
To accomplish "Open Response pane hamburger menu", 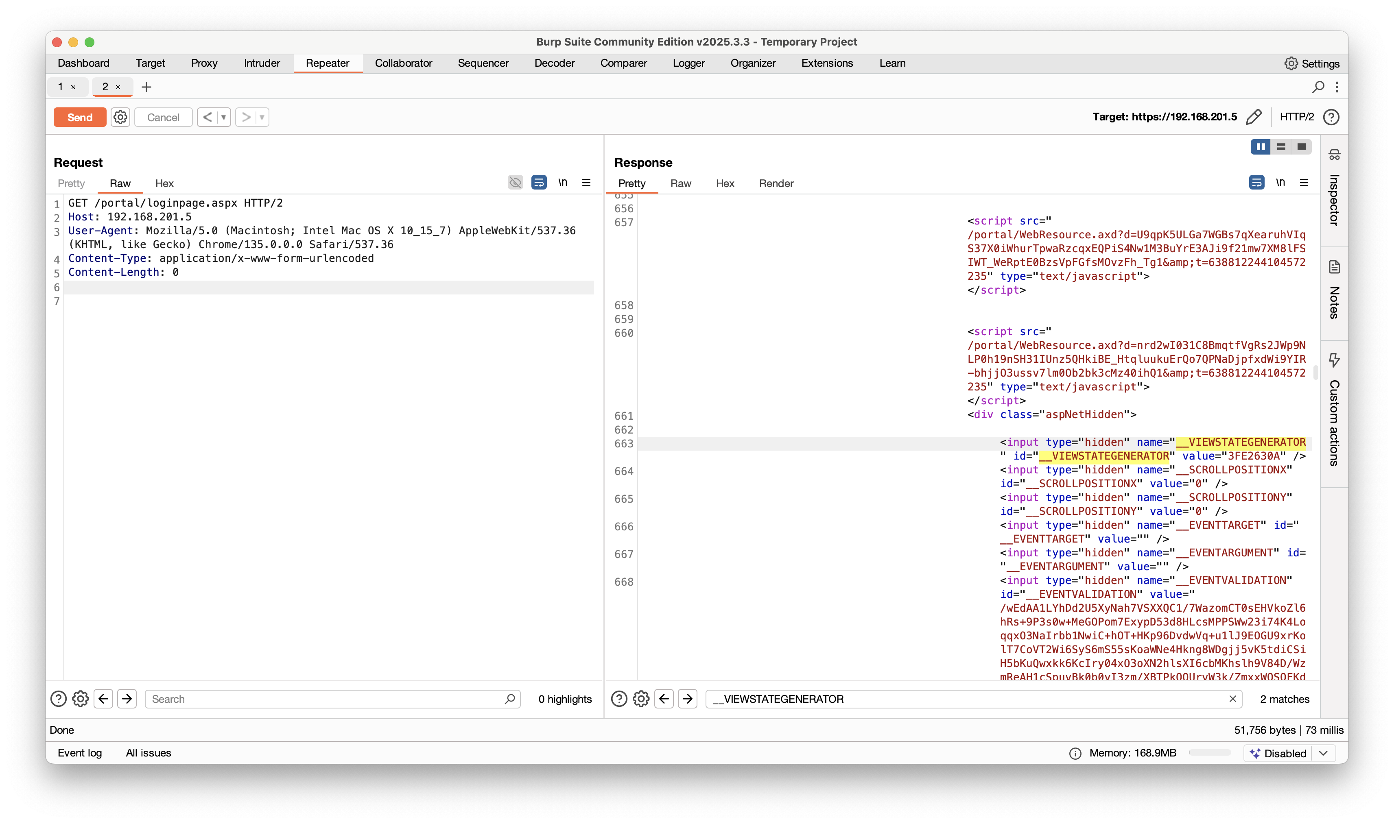I will (1304, 183).
